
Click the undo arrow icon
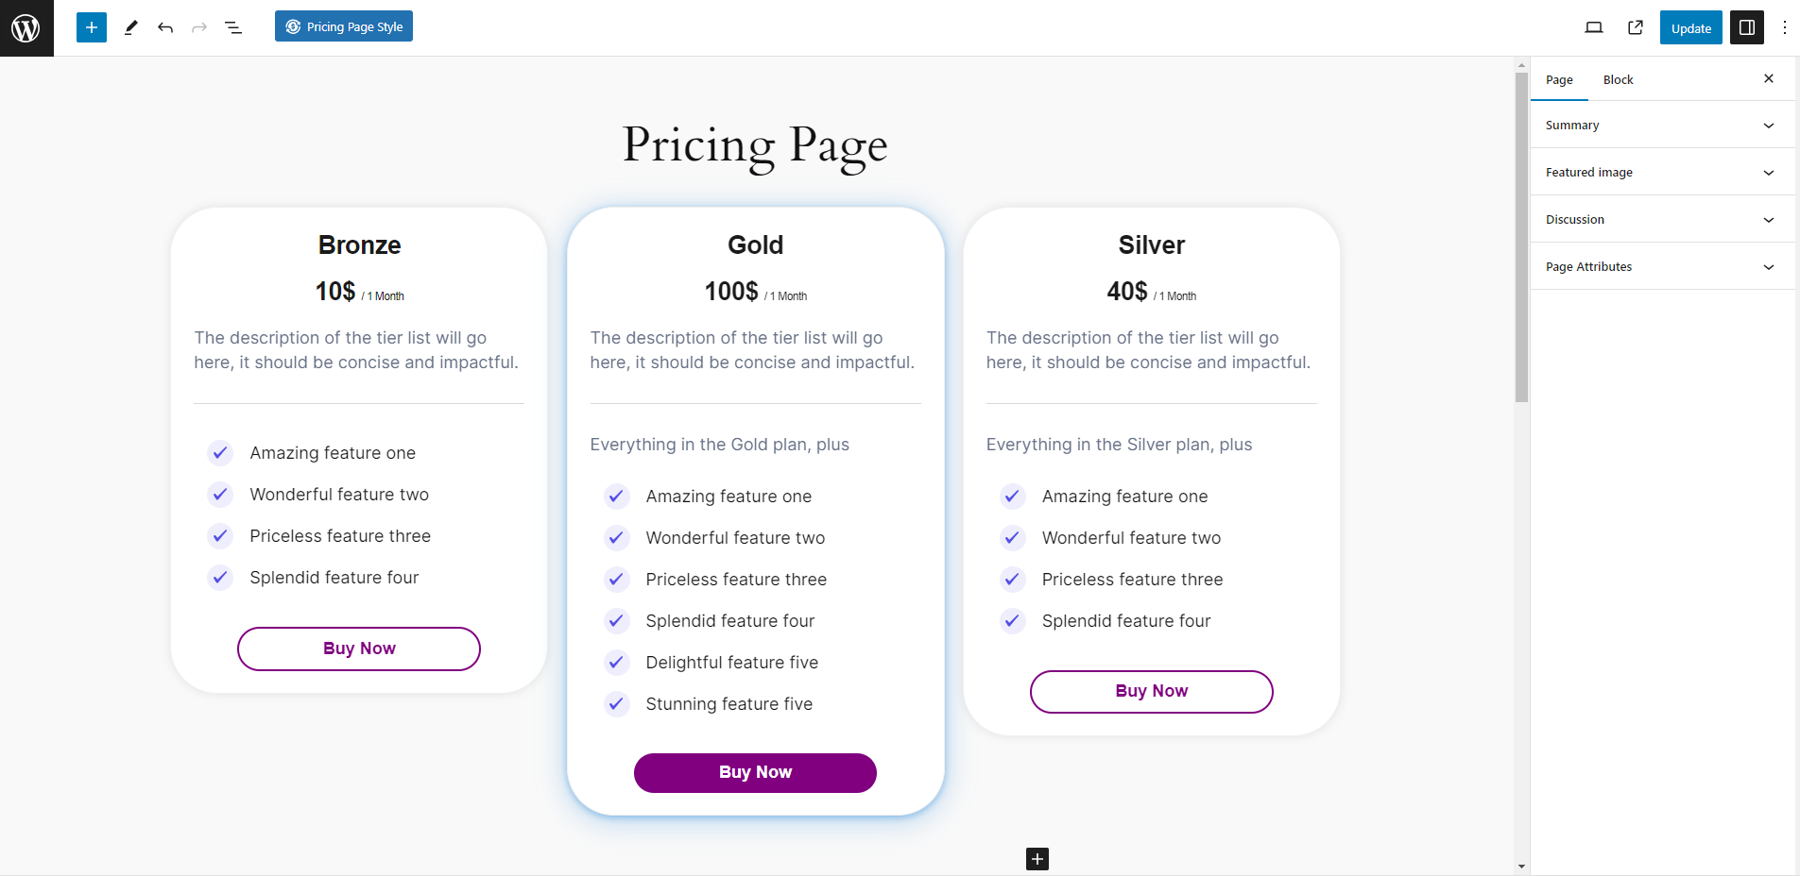pyautogui.click(x=165, y=27)
